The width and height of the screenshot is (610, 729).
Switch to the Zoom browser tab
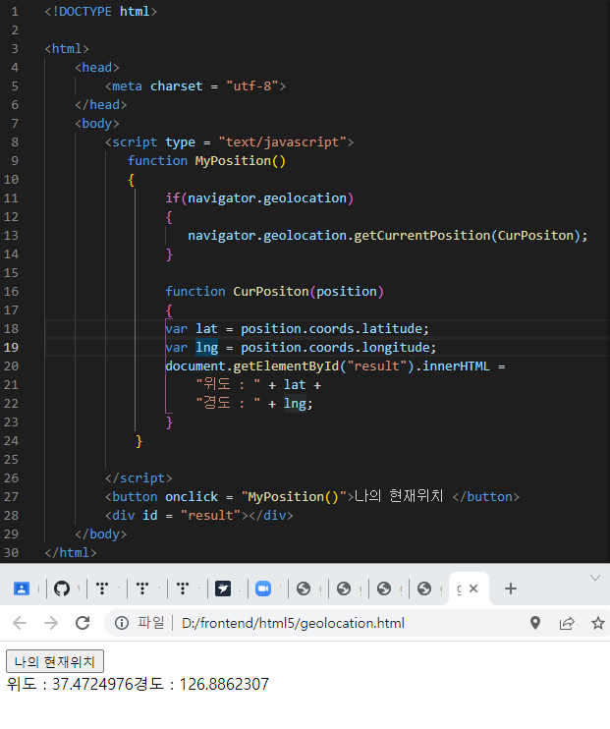pyautogui.click(x=263, y=589)
